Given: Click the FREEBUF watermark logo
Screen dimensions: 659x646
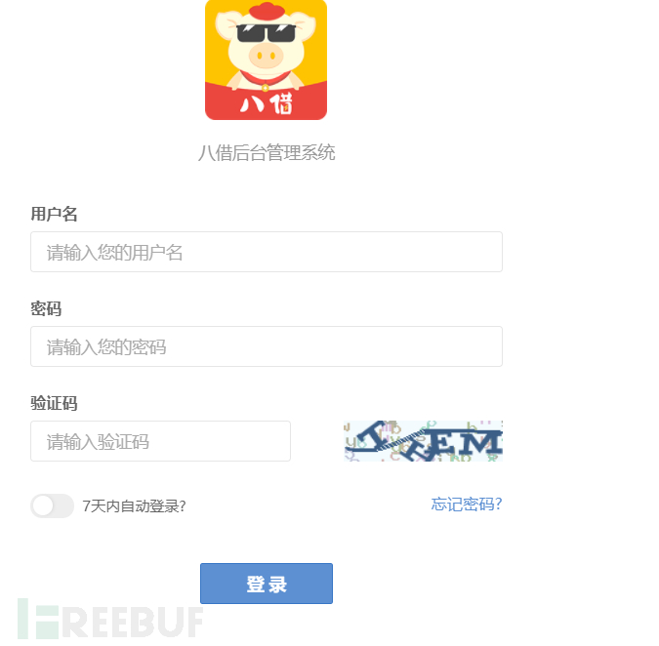Looking at the screenshot, I should (110, 620).
